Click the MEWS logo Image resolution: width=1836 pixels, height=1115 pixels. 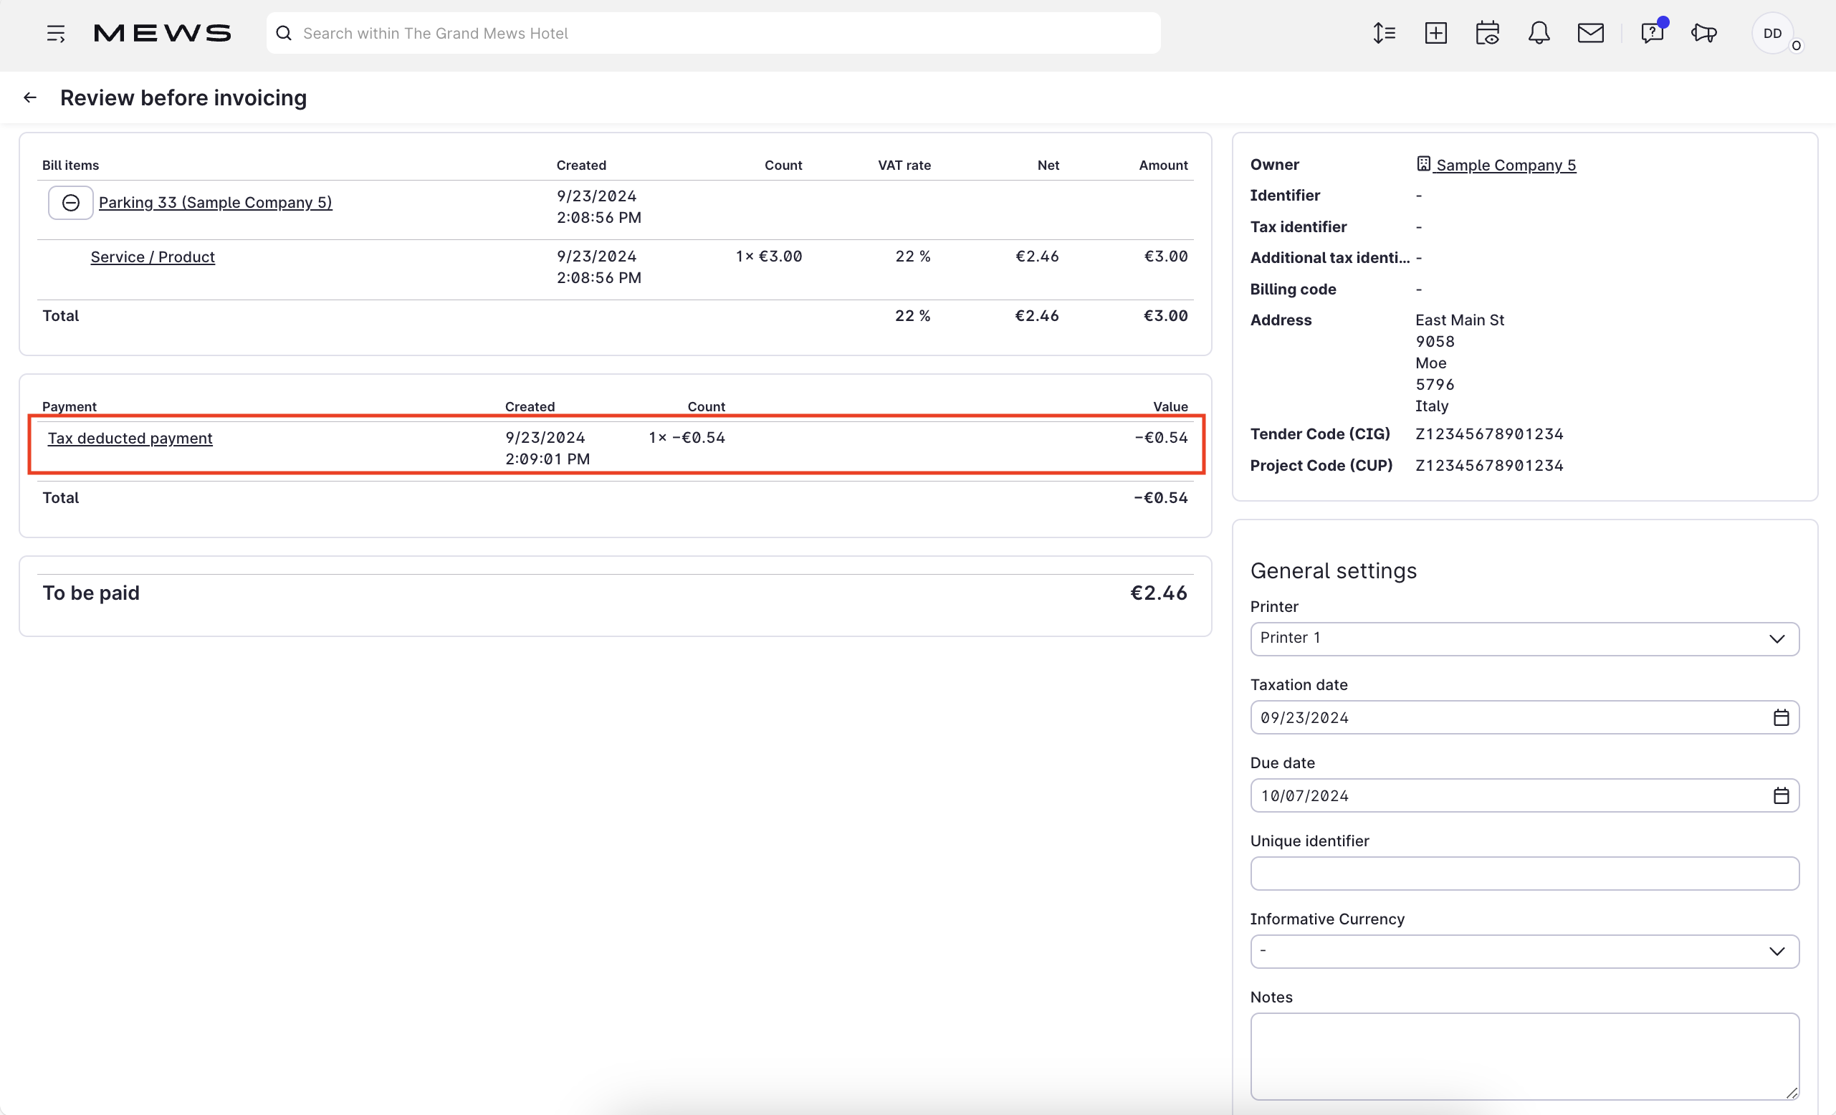tap(163, 34)
